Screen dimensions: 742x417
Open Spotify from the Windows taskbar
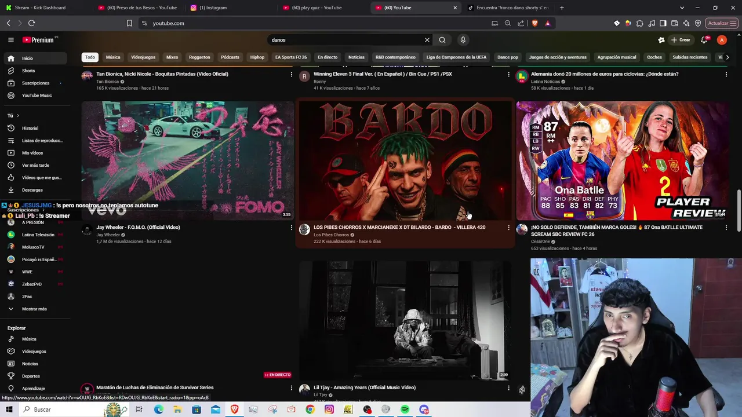tap(405, 409)
